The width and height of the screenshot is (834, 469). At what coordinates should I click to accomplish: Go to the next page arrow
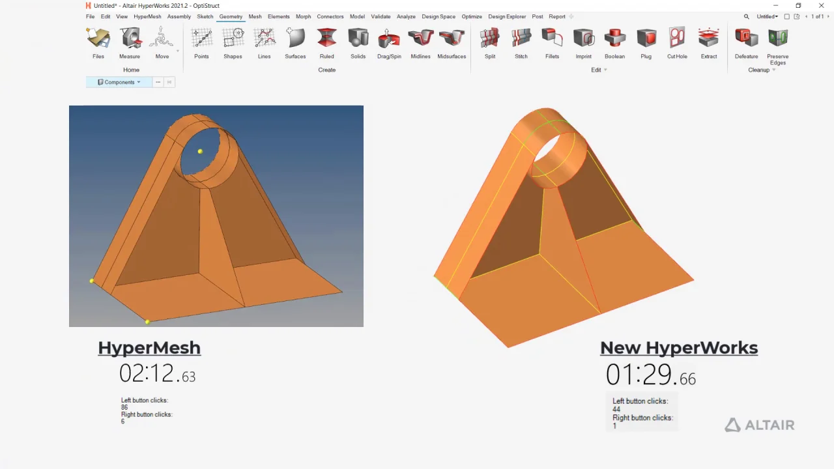click(829, 16)
